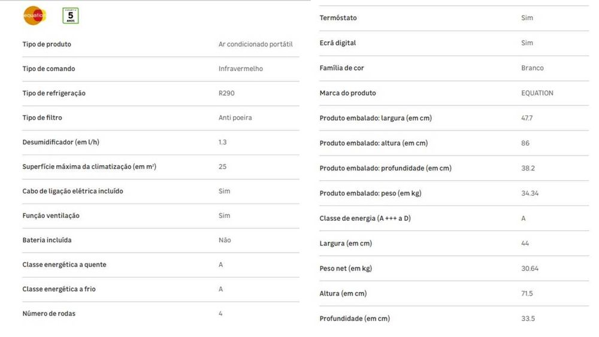Select the 'Ar condicionado portátil' value
Image resolution: width=599 pixels, height=337 pixels.
click(x=255, y=44)
